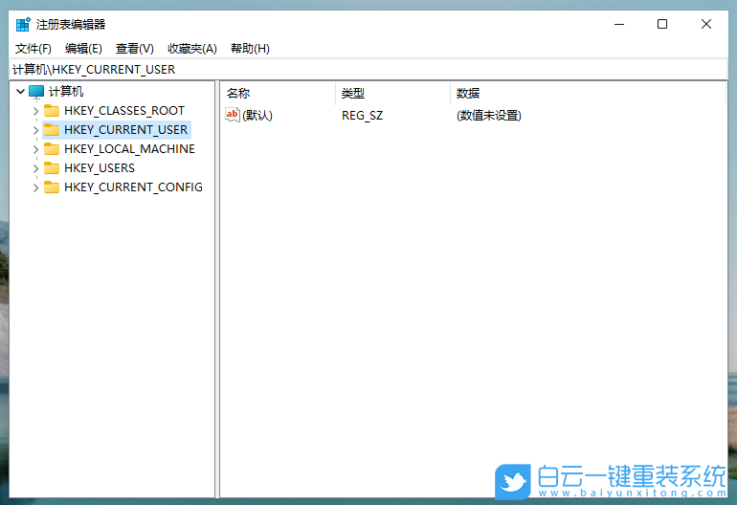Open the 文件(F) menu
Viewport: 737px width, 505px height.
[x=33, y=49]
